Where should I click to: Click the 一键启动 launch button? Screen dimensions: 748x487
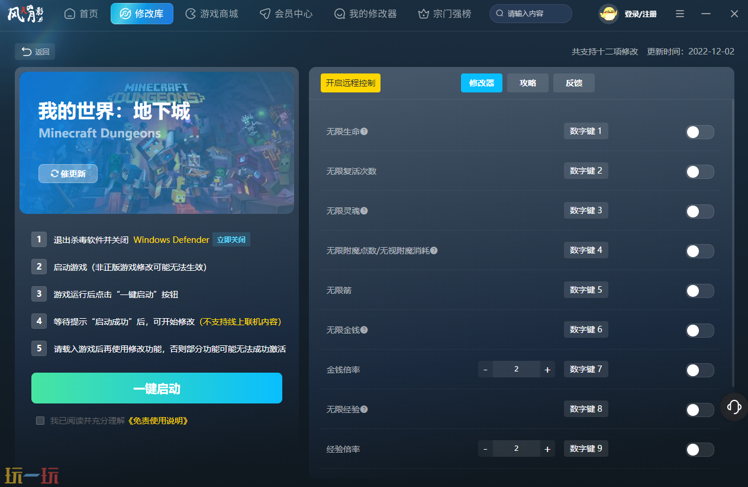point(157,389)
